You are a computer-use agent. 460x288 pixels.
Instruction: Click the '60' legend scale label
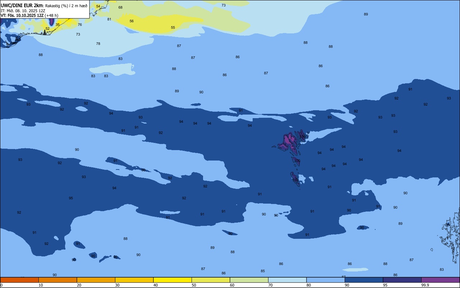tap(232, 285)
